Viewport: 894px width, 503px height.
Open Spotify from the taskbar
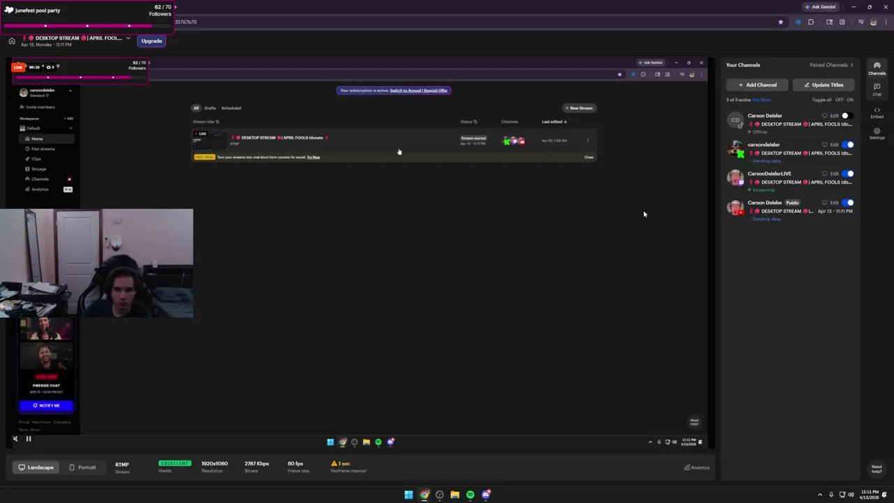pos(470,495)
